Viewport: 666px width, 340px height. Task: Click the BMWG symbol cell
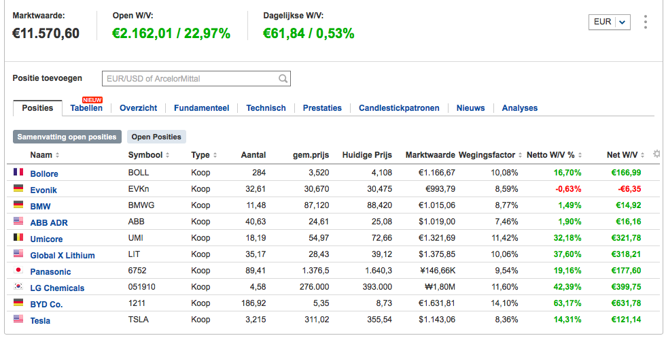[x=141, y=205]
